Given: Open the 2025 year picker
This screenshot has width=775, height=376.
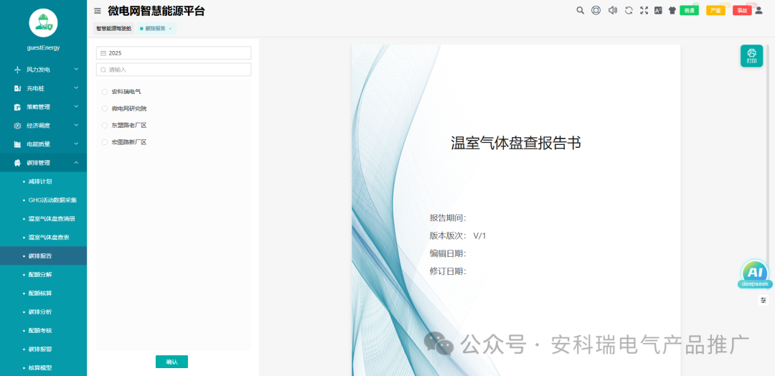Looking at the screenshot, I should (174, 53).
